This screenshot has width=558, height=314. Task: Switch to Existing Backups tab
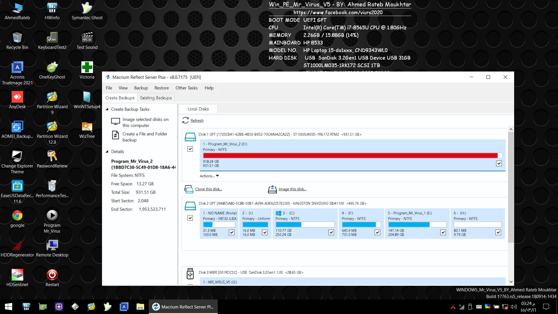click(x=156, y=98)
